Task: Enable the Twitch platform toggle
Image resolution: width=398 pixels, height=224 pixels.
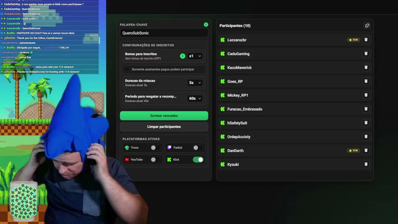Action: pyautogui.click(x=198, y=148)
